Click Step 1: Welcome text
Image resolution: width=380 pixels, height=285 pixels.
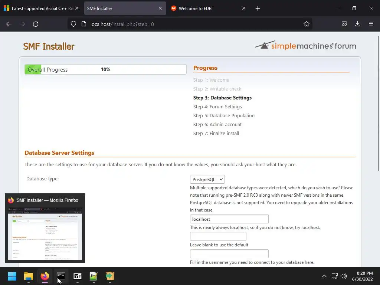point(211,80)
